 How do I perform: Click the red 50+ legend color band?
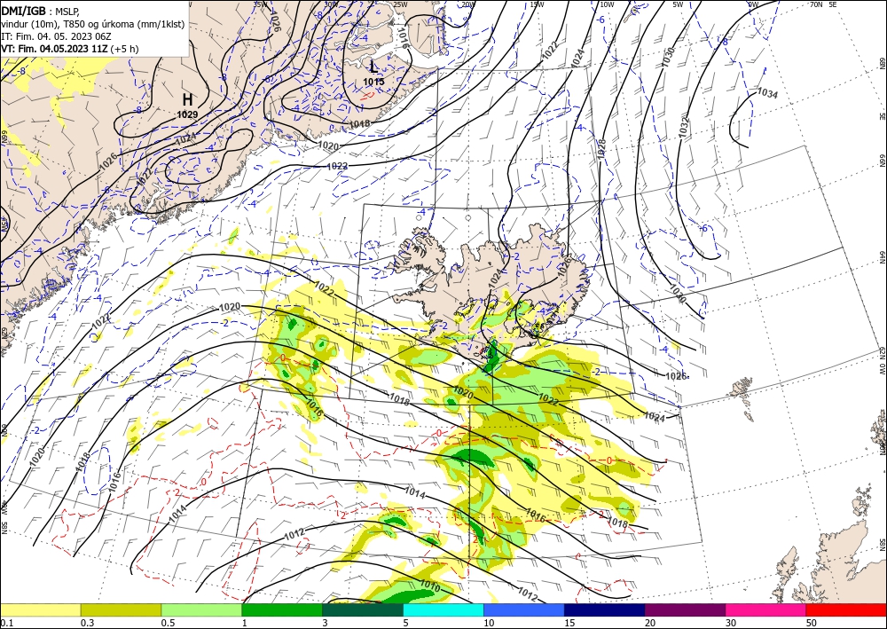[846, 609]
